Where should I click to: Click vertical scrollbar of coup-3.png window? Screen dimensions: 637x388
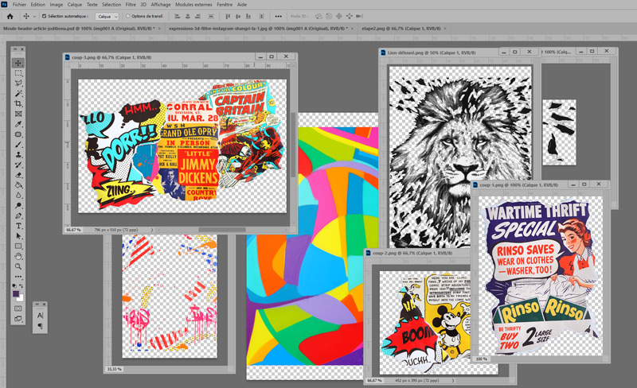click(293, 145)
